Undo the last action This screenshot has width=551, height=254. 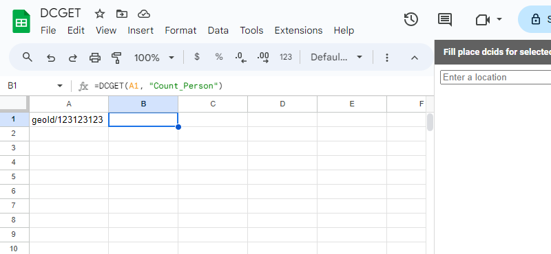point(51,58)
